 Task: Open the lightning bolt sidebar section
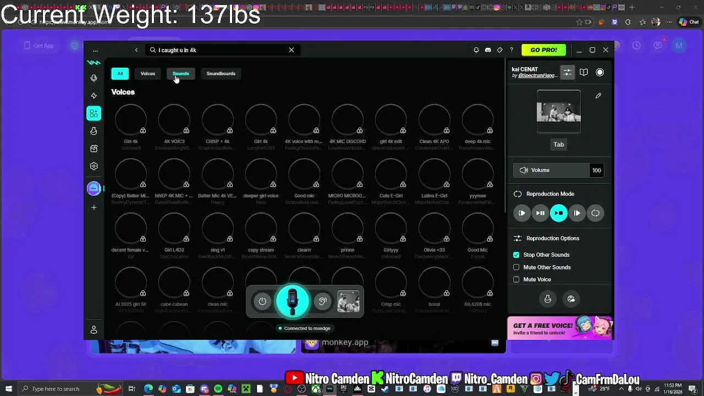coord(94,96)
